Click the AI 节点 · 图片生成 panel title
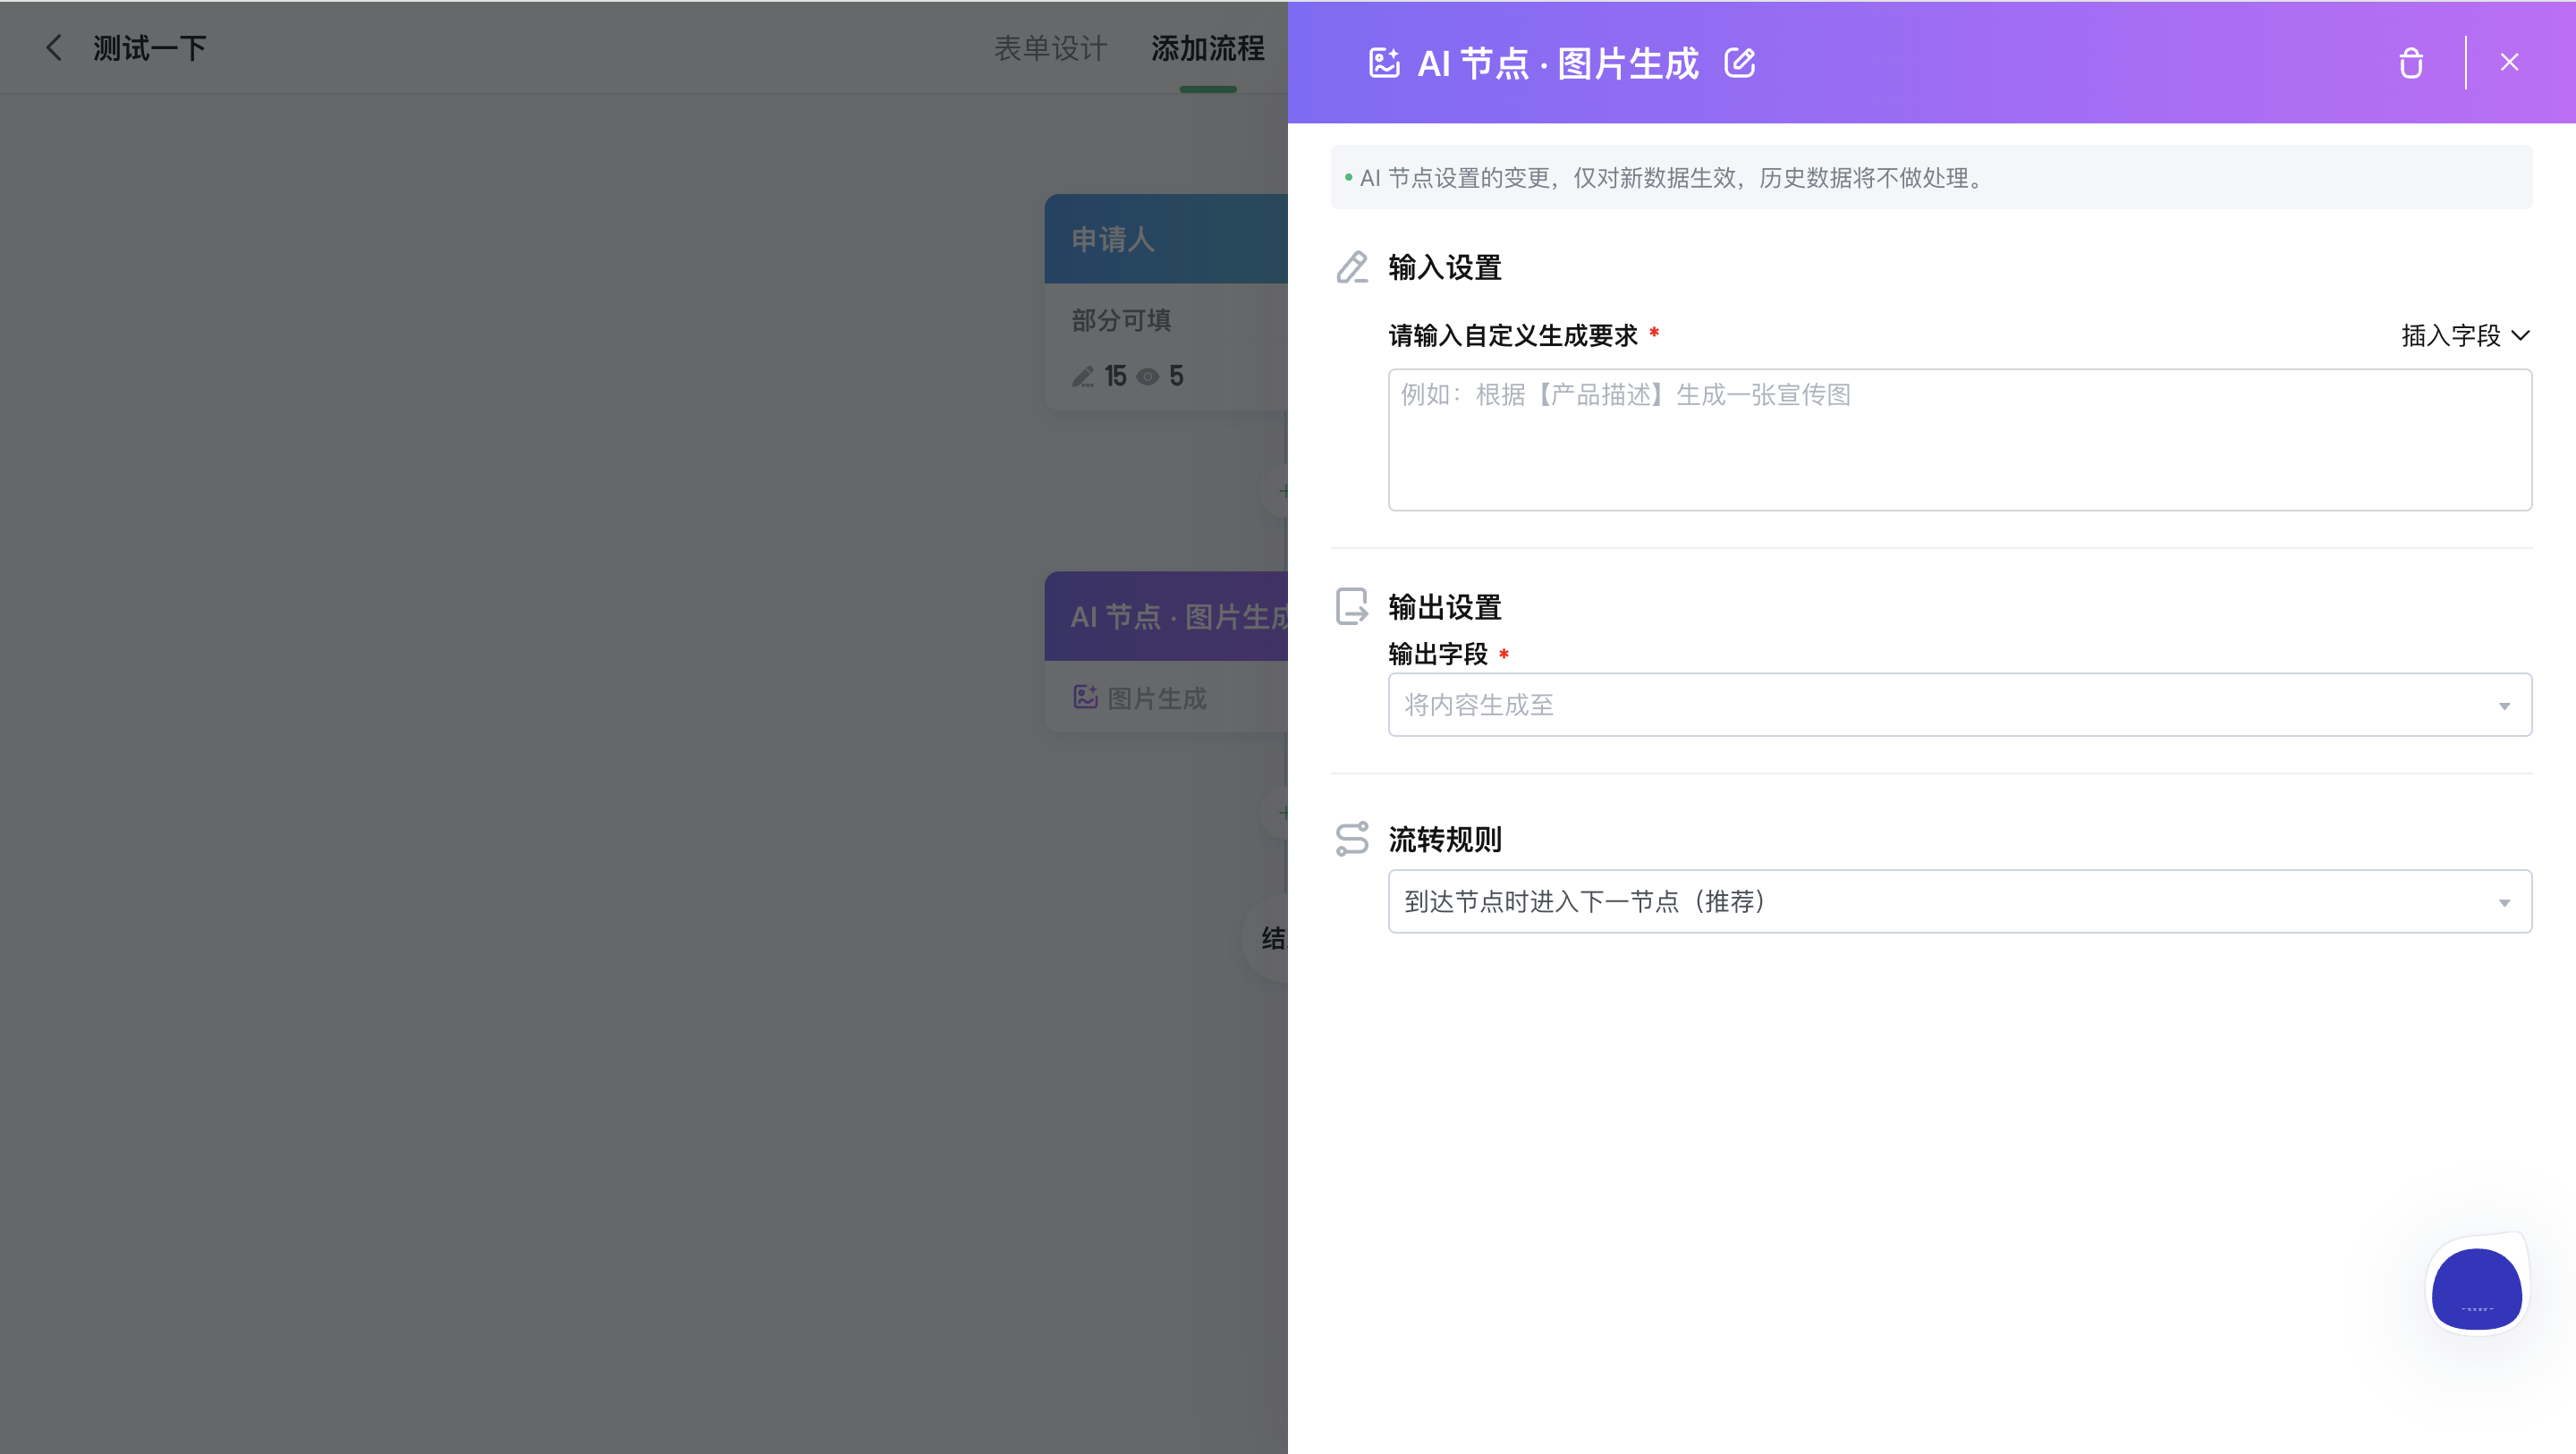The image size is (2576, 1454). (x=1558, y=63)
